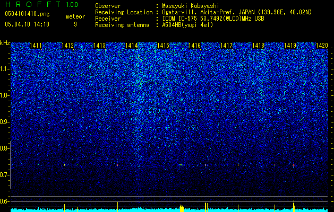
Task: Click the 1419 time marker
Action: point(290,46)
